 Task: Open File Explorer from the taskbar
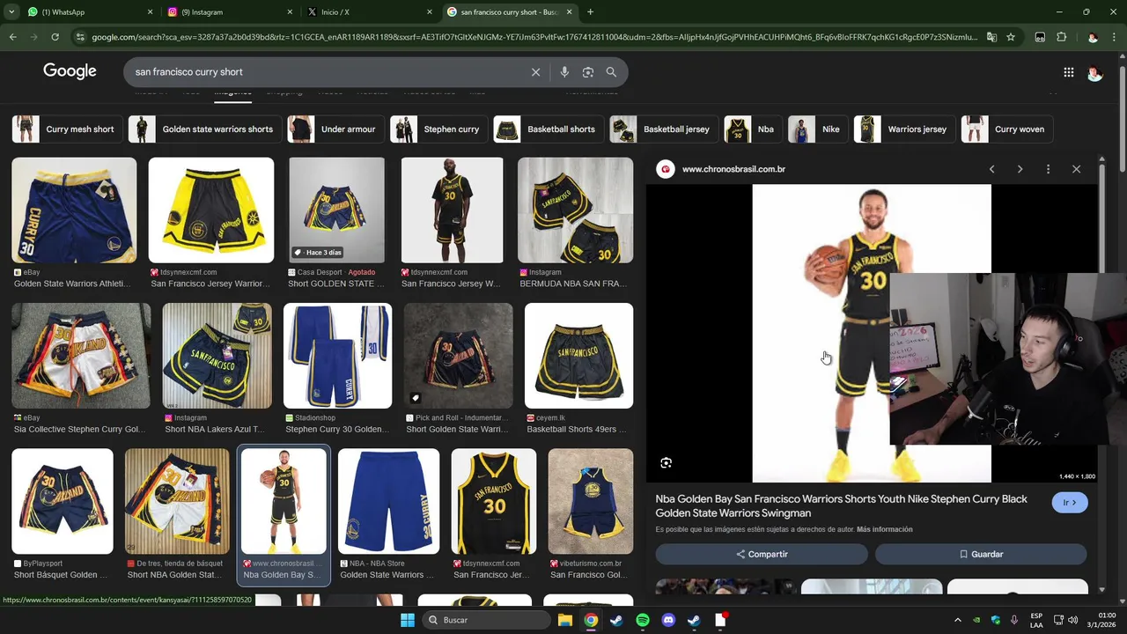coord(565,620)
